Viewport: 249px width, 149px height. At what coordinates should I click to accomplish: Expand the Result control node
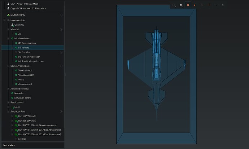(x=8, y=102)
